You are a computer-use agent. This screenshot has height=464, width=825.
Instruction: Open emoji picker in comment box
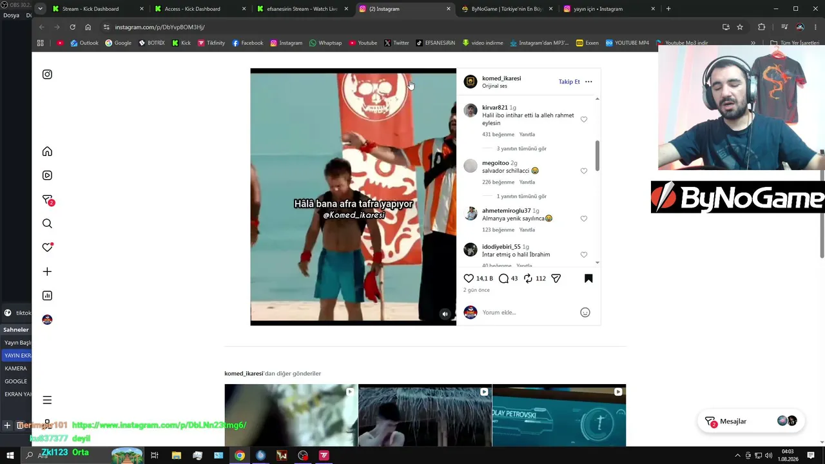click(585, 313)
